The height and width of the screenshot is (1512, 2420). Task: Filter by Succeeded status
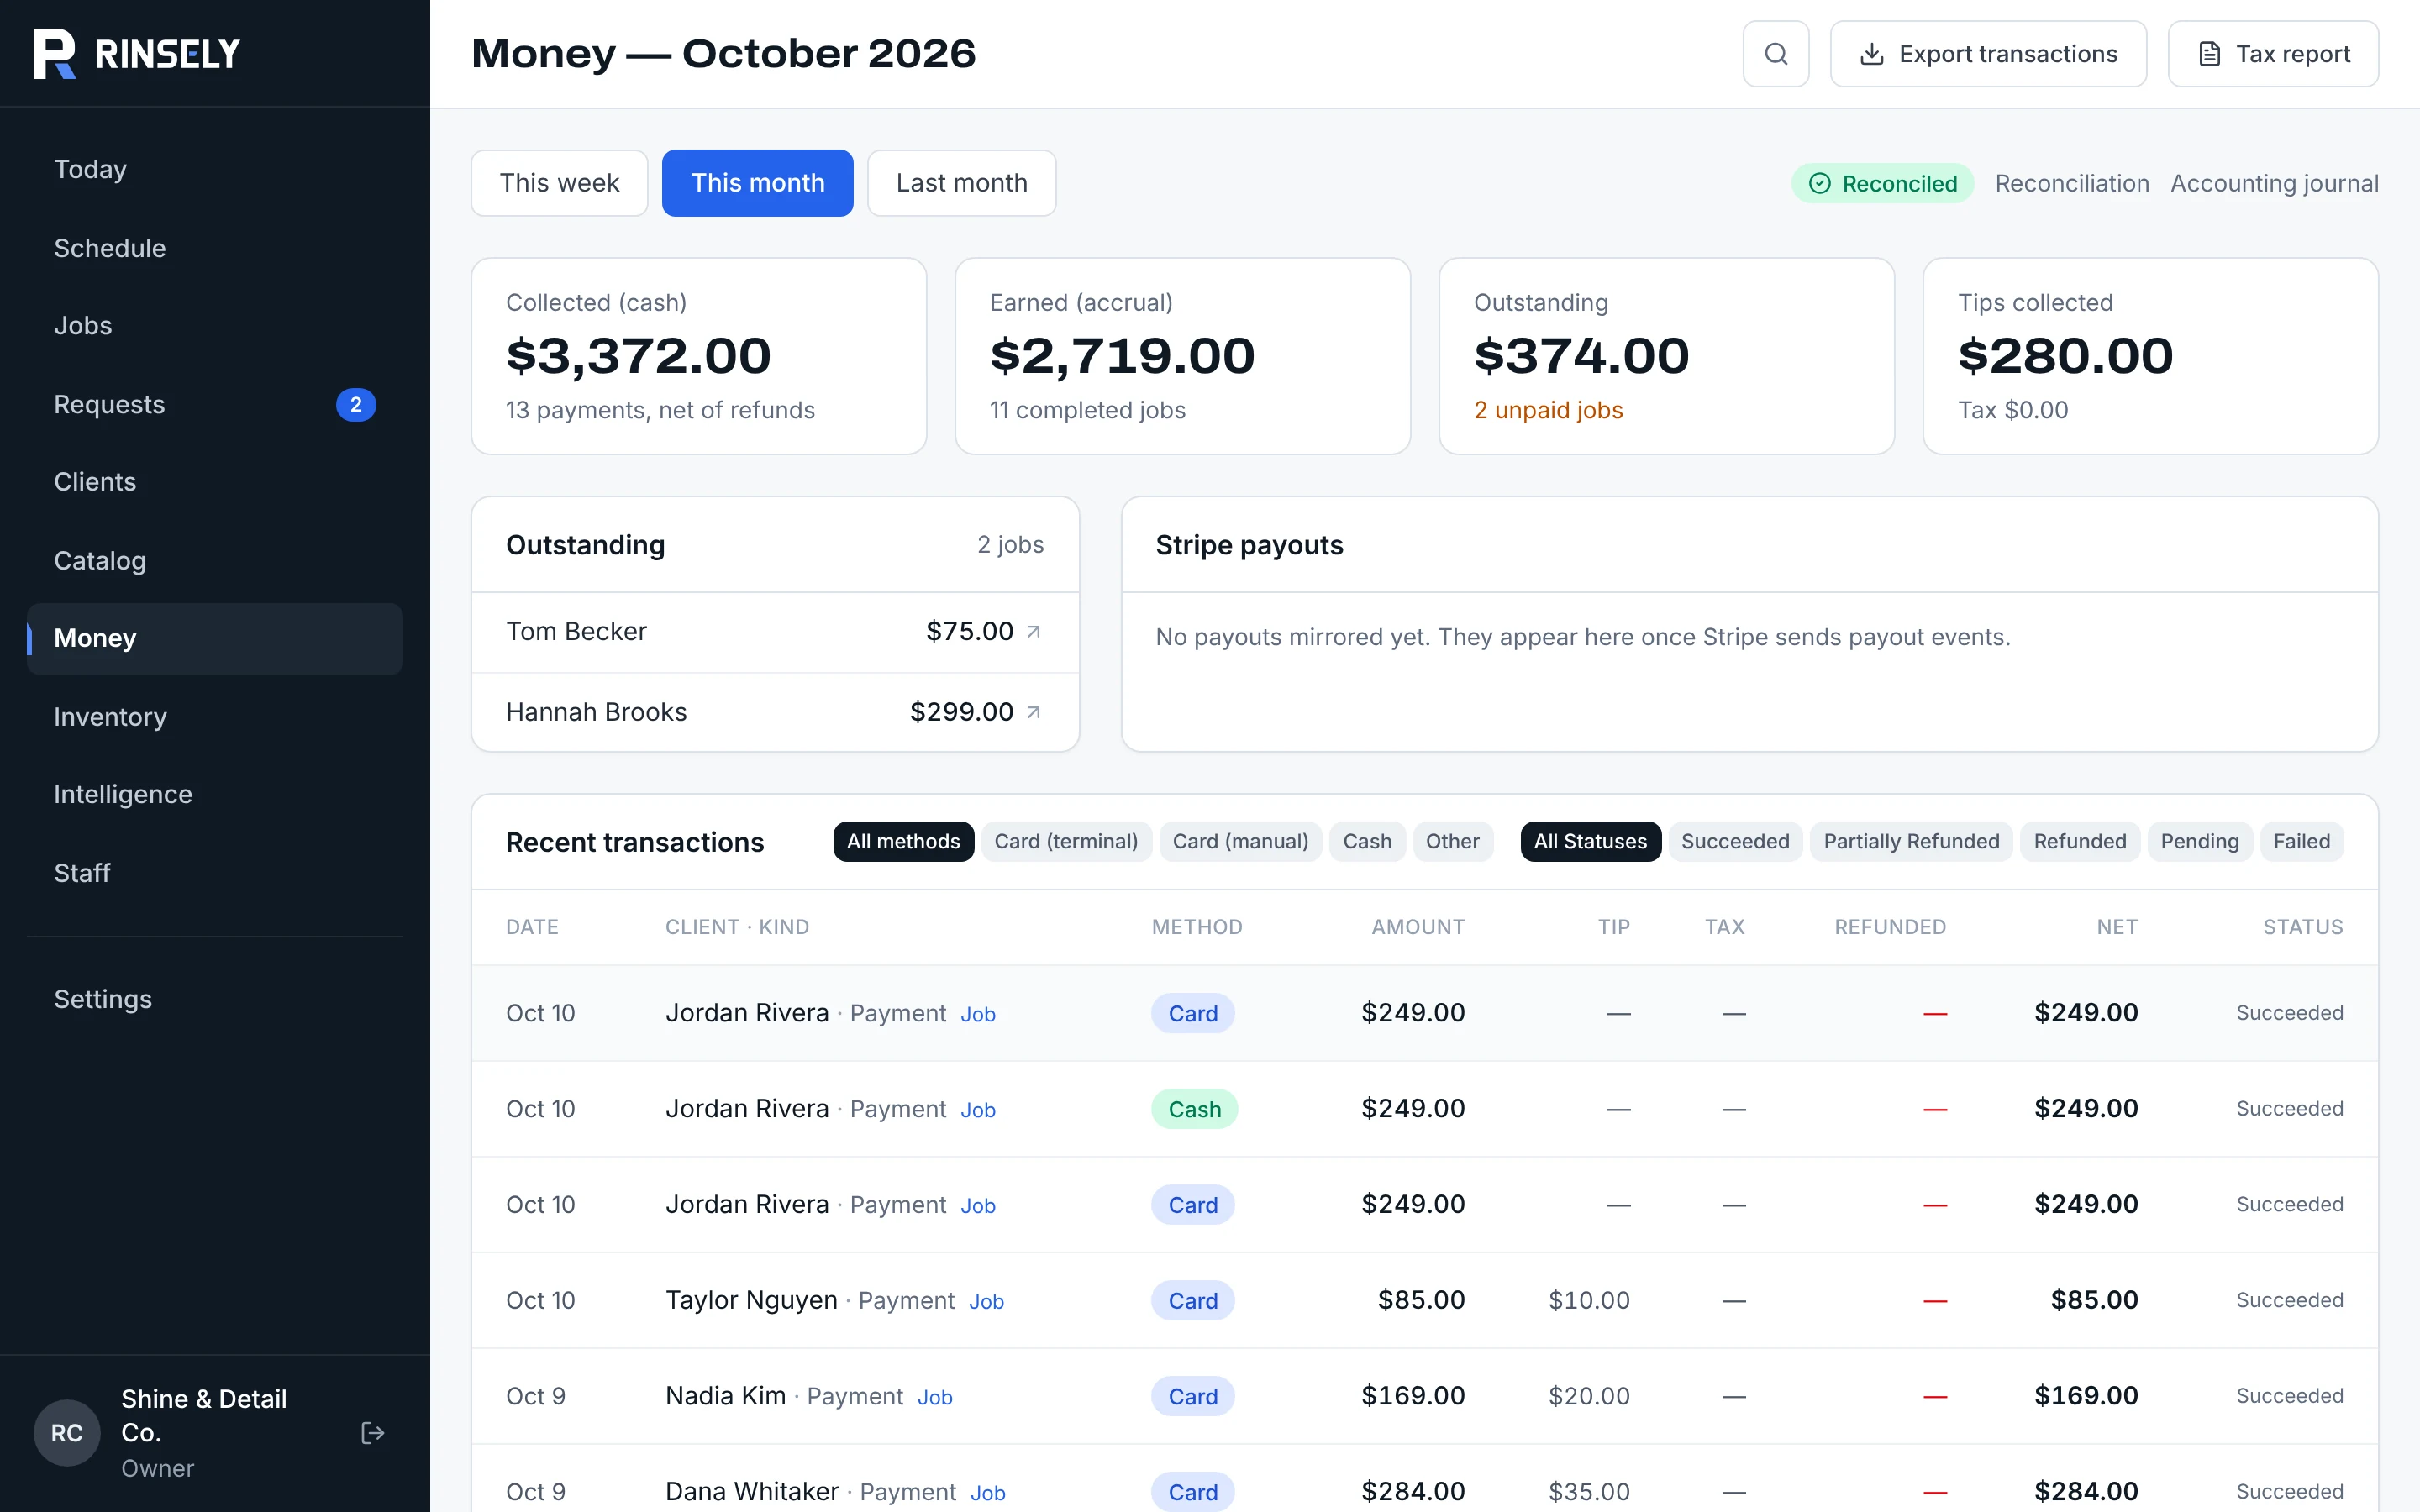1735,841
